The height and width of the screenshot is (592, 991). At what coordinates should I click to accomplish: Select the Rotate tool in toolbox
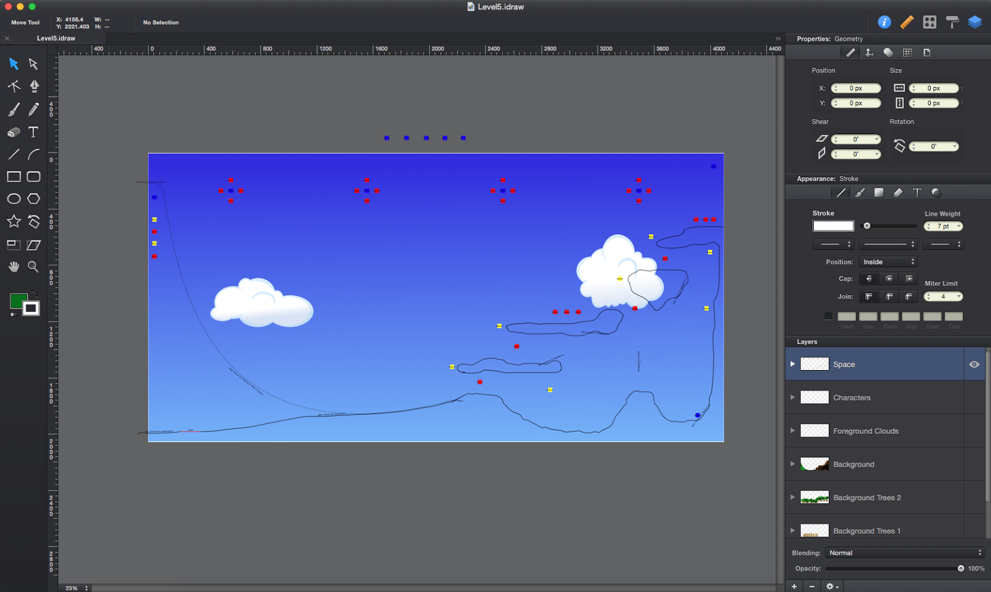[x=33, y=221]
